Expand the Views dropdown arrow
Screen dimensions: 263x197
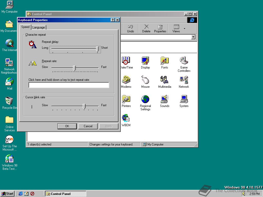coord(184,28)
